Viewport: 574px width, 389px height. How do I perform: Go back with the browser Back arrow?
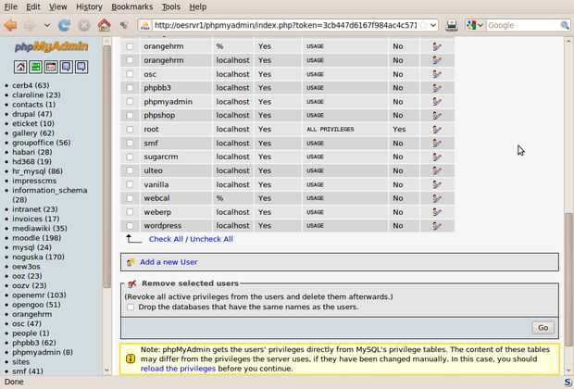coord(10,25)
